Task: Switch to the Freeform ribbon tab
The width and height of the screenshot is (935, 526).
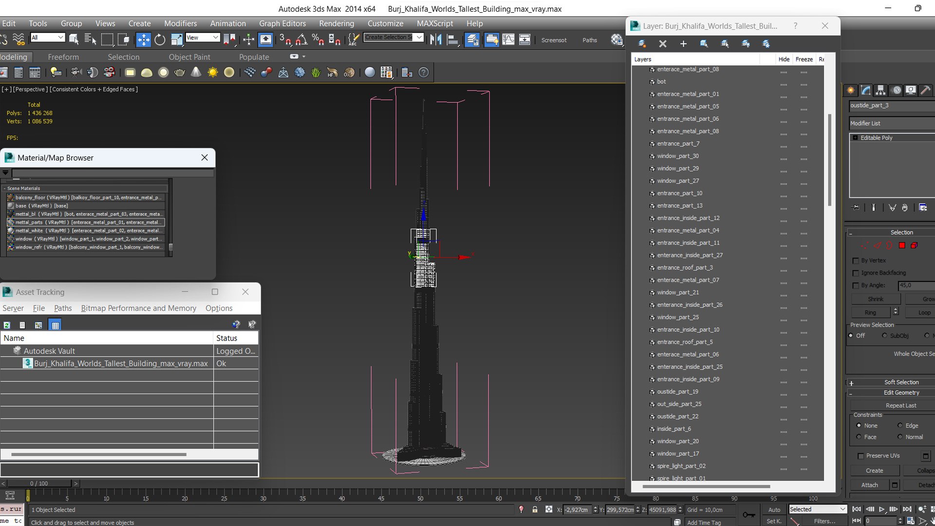Action: (x=63, y=57)
